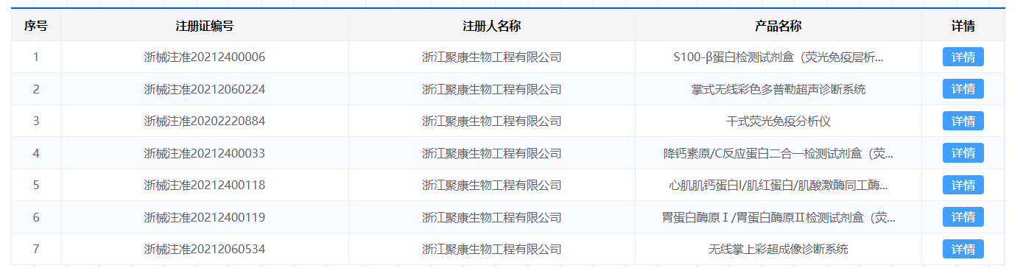Image resolution: width=1023 pixels, height=268 pixels.
Task: Click product 干式荧光免疫分析仪
Action: pyautogui.click(x=778, y=121)
